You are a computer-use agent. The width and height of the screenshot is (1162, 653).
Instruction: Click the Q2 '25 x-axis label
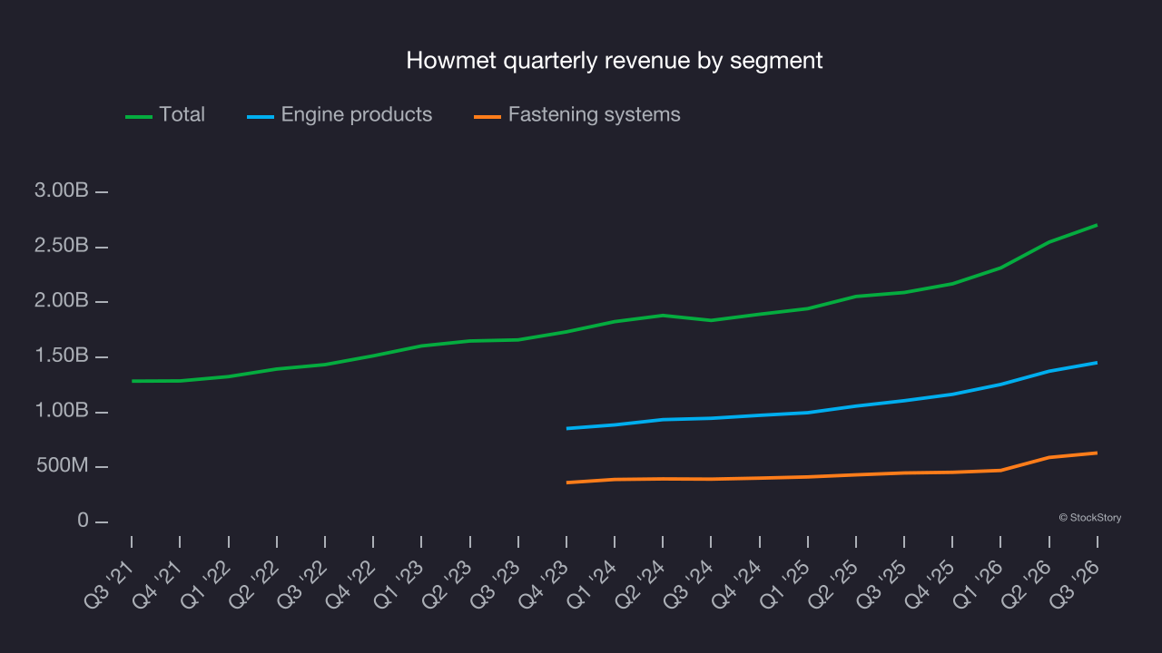832,587
